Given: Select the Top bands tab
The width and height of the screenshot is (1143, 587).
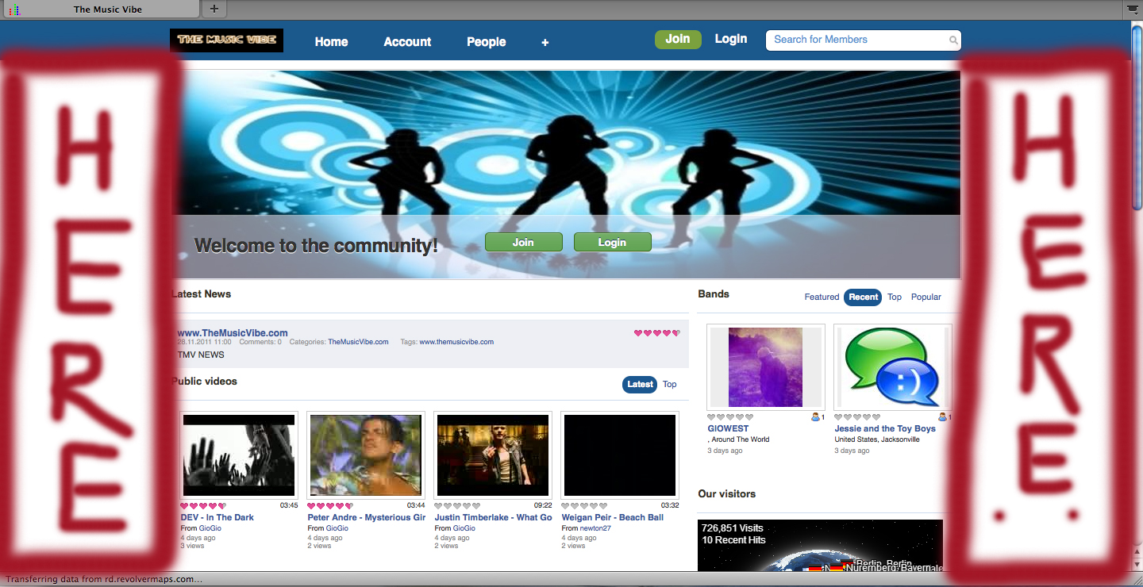Looking at the screenshot, I should 895,297.
